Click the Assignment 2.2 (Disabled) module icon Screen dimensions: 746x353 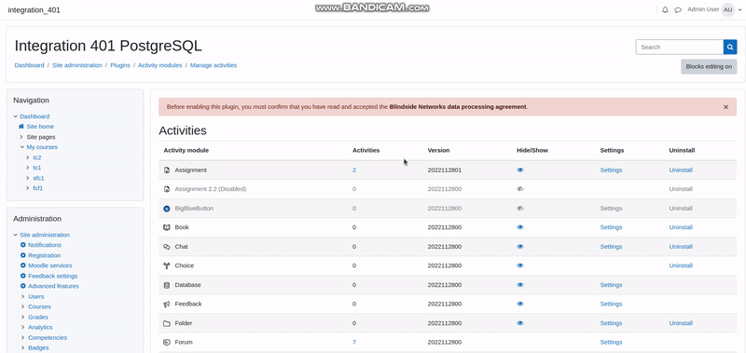(x=167, y=189)
